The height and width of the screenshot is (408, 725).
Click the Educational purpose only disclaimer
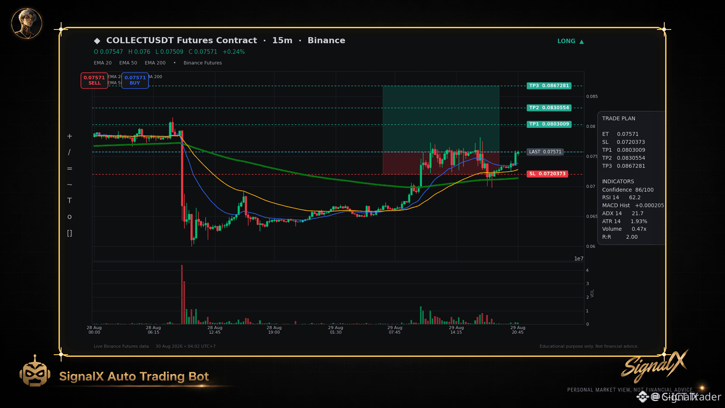pyautogui.click(x=589, y=346)
